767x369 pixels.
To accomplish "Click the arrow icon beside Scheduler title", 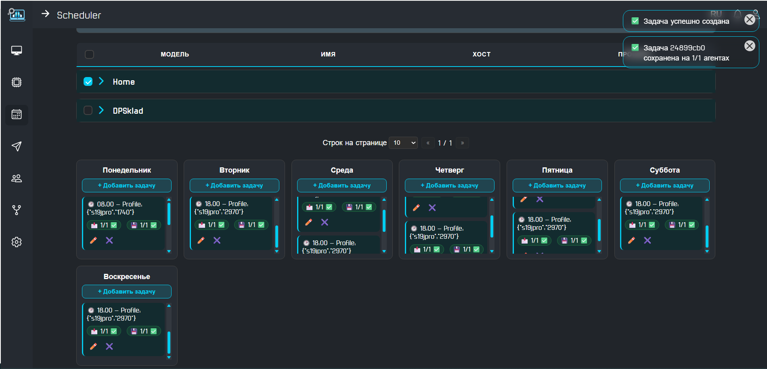I will point(45,14).
